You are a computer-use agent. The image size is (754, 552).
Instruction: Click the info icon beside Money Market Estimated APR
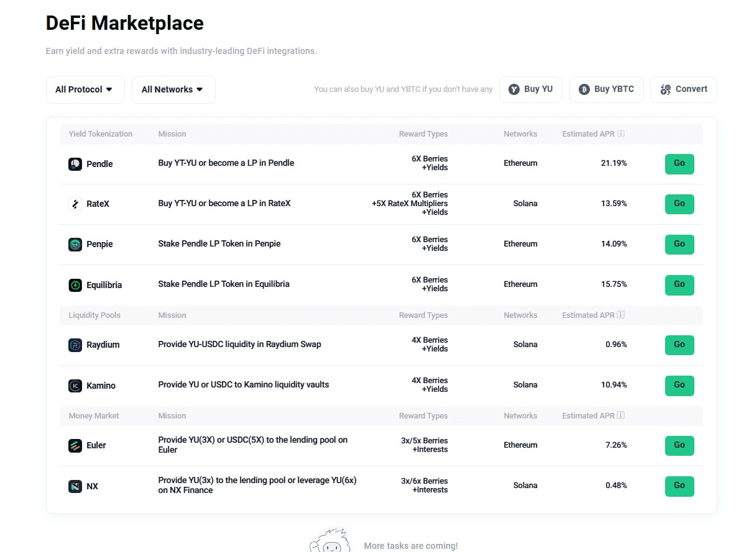coord(621,415)
